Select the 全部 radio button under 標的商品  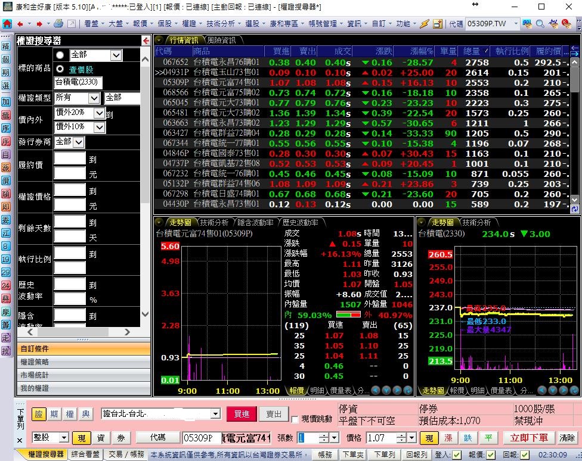60,55
